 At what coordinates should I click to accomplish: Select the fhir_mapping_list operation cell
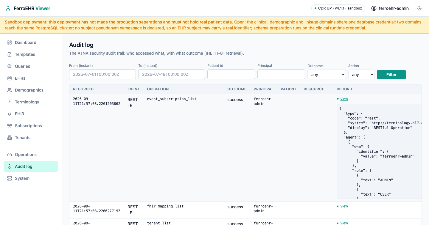point(165,206)
